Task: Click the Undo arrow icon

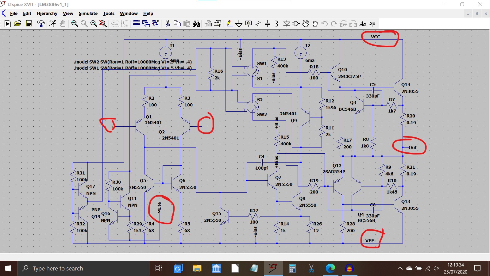Action: coord(325,24)
